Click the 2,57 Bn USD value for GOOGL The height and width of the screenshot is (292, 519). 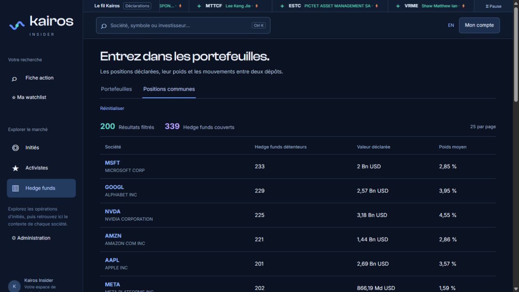tap(373, 191)
